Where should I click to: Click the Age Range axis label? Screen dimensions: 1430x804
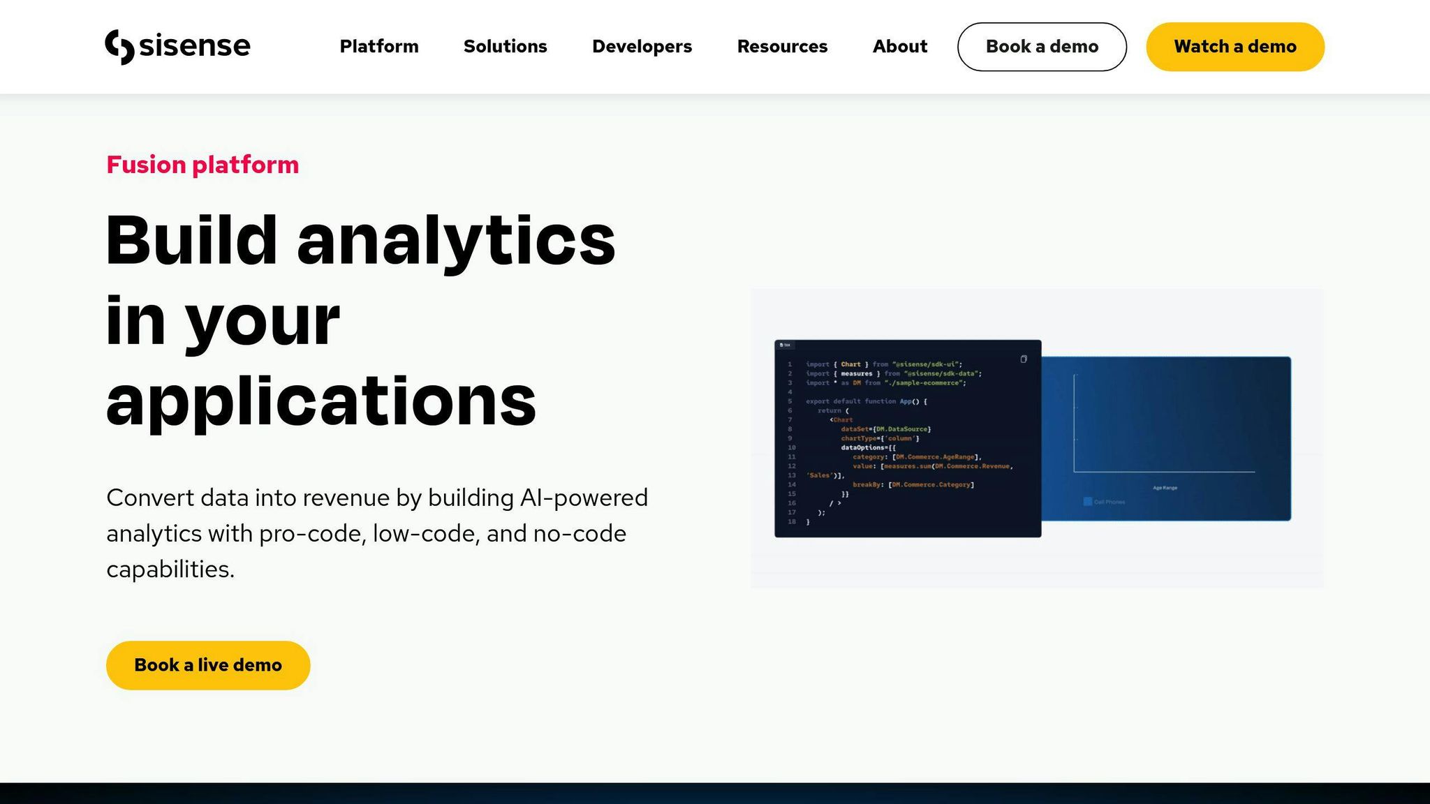coord(1165,488)
